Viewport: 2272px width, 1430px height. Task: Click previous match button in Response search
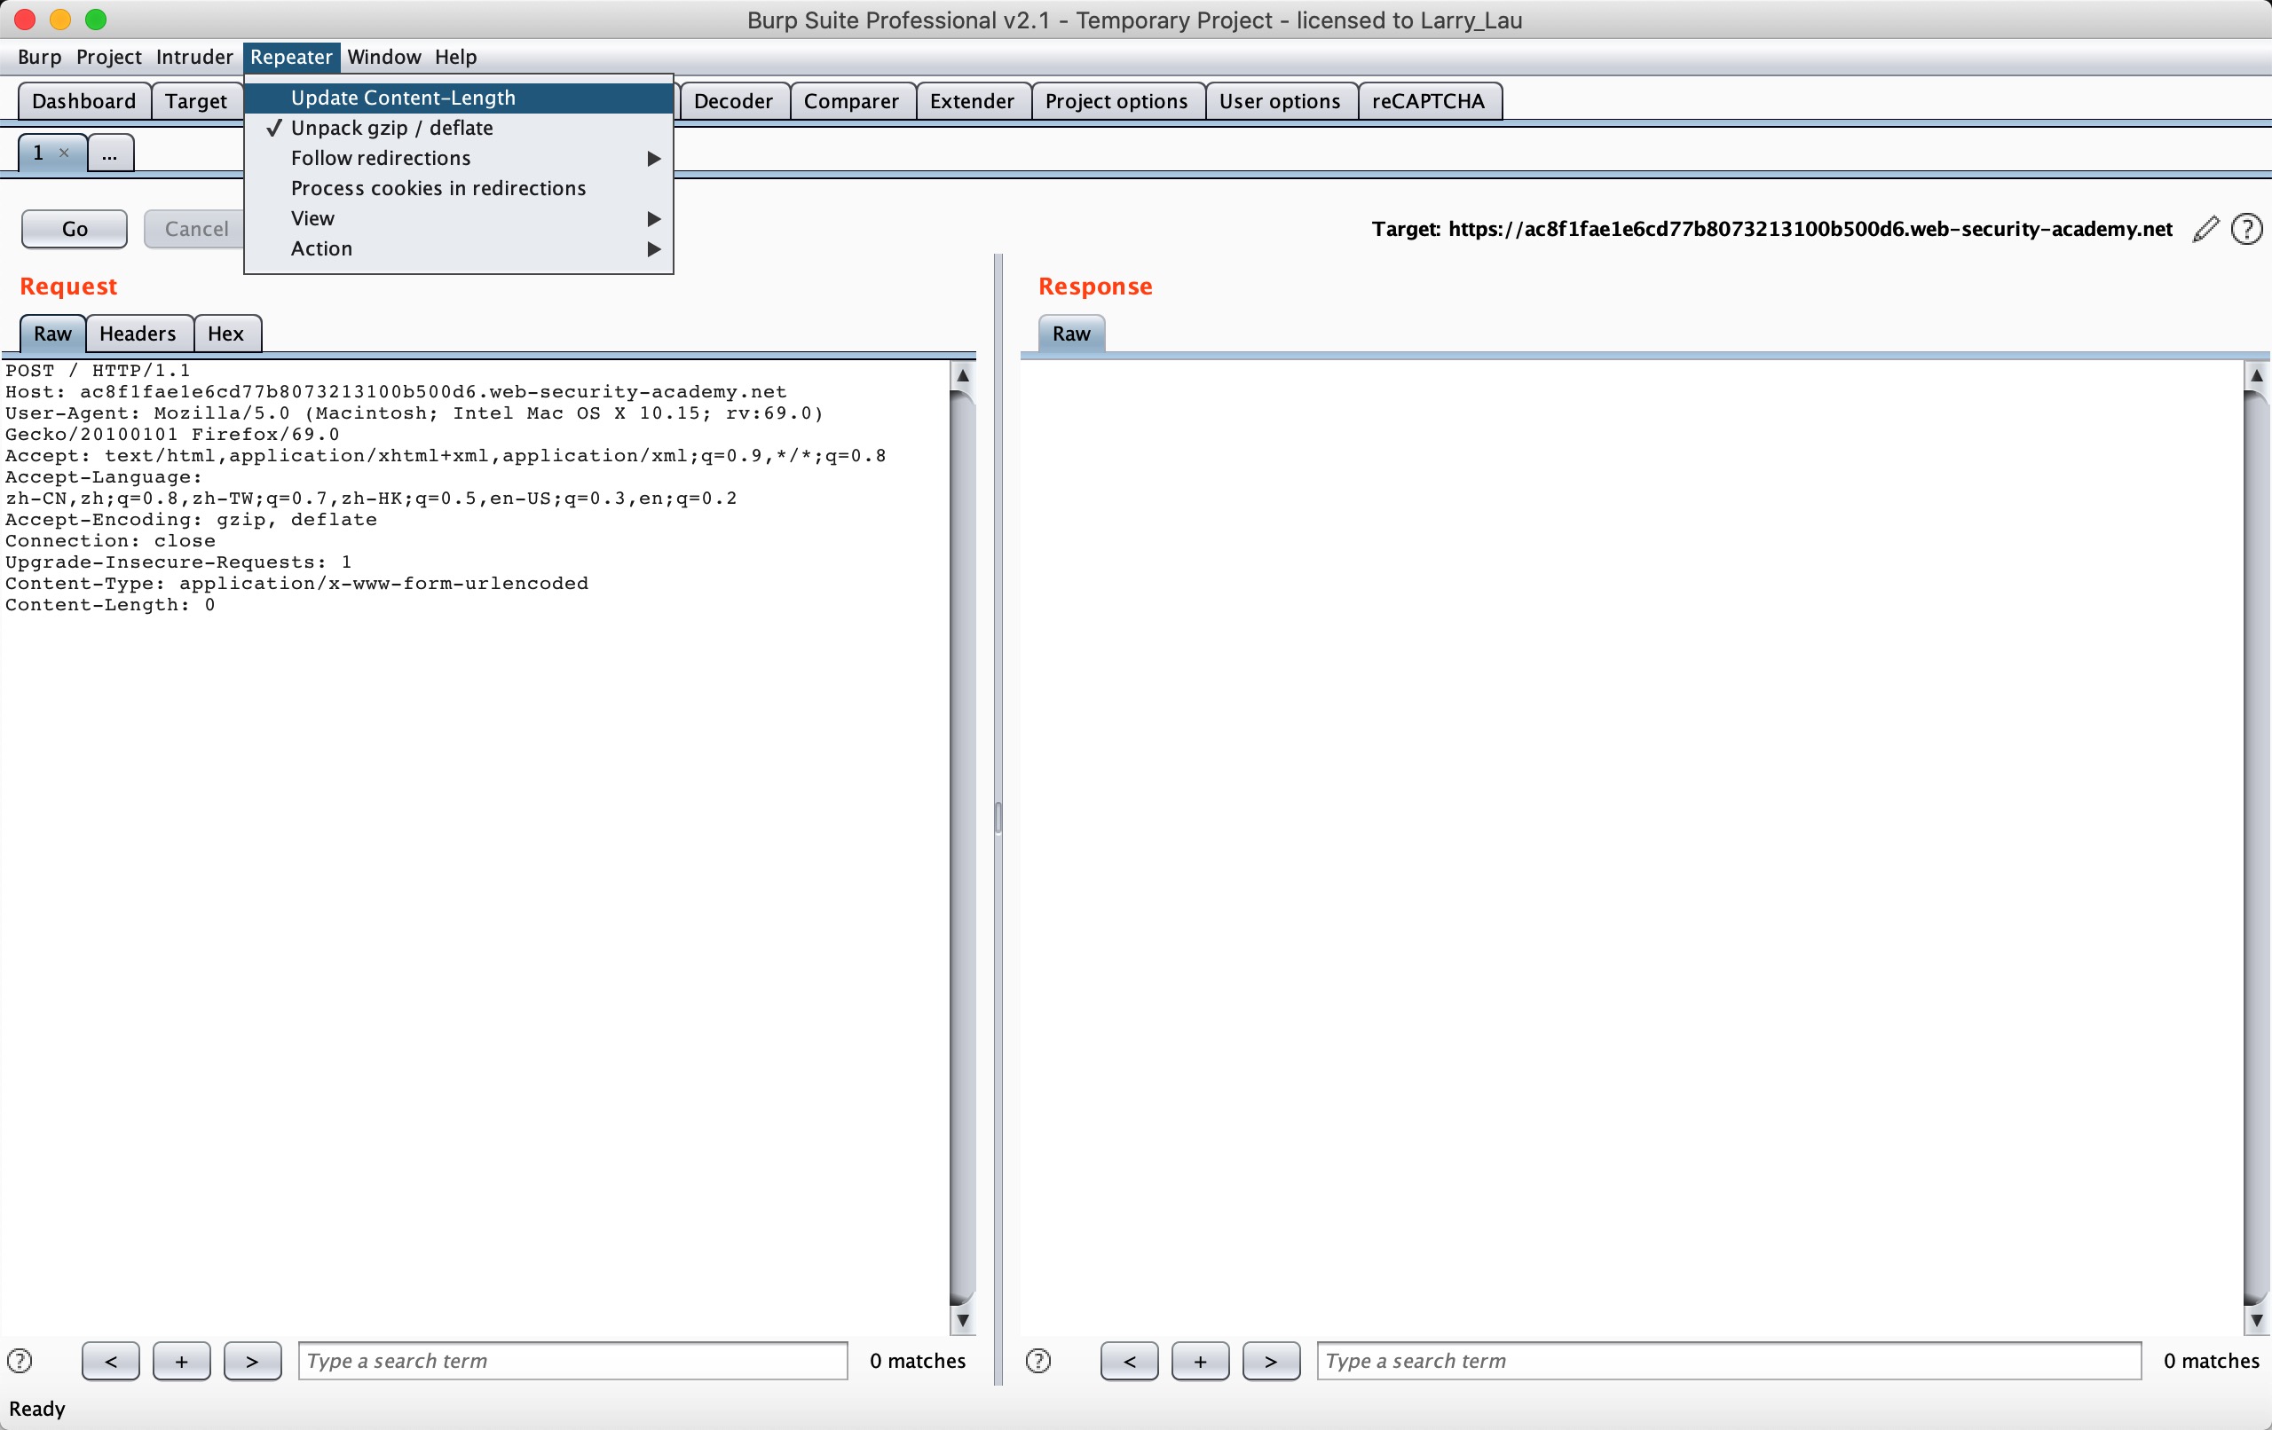coord(1130,1360)
